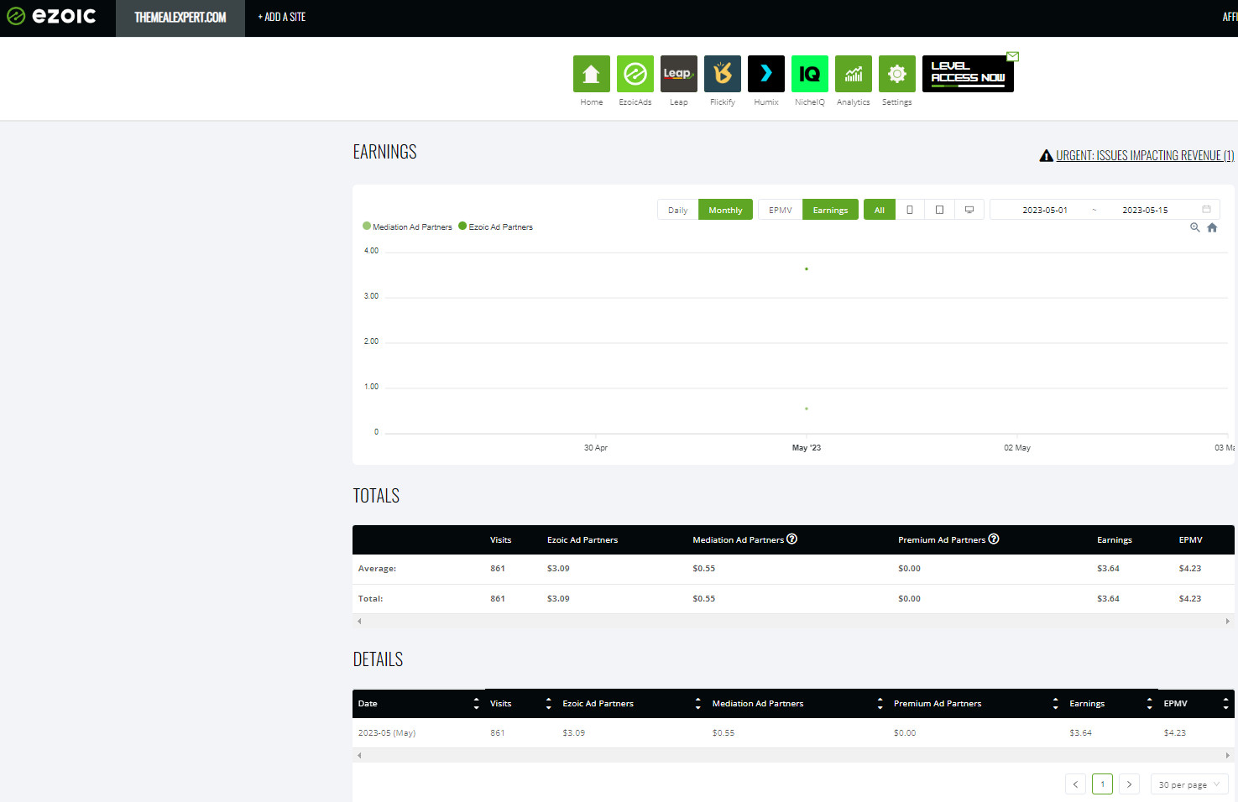Launch the Leap tool icon
The image size is (1238, 802).
click(678, 74)
